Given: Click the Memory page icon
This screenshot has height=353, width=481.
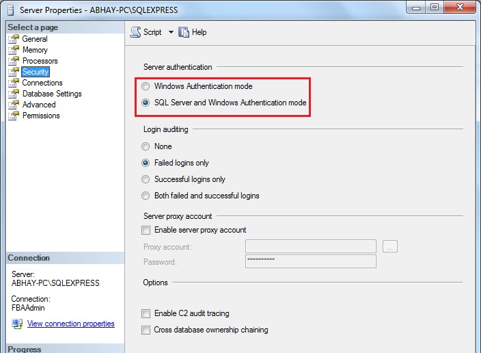Looking at the screenshot, I should click(14, 50).
